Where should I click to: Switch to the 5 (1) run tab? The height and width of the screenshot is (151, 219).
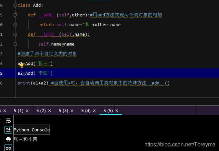(x=18, y=111)
